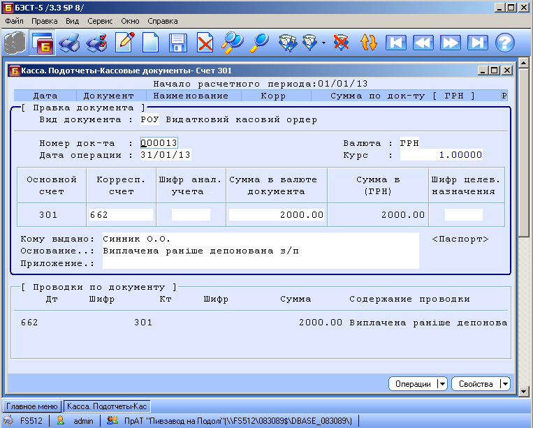Click the Дата column header

(45, 96)
